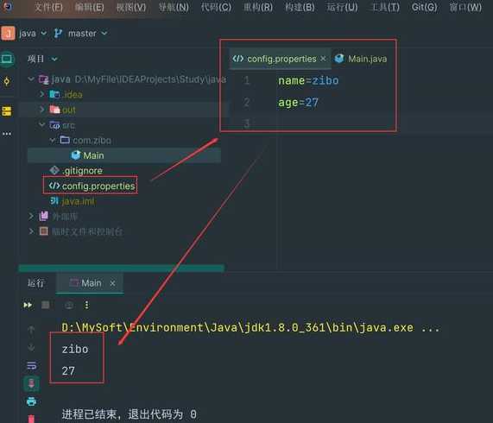Collapse the src folder

click(x=41, y=125)
